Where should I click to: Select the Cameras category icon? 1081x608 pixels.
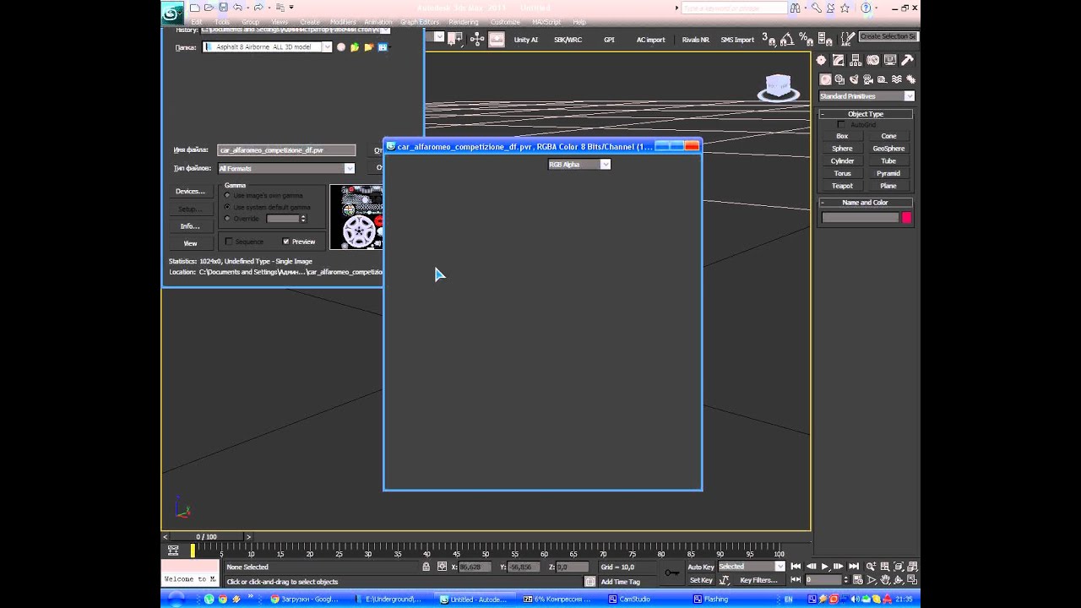(x=868, y=79)
